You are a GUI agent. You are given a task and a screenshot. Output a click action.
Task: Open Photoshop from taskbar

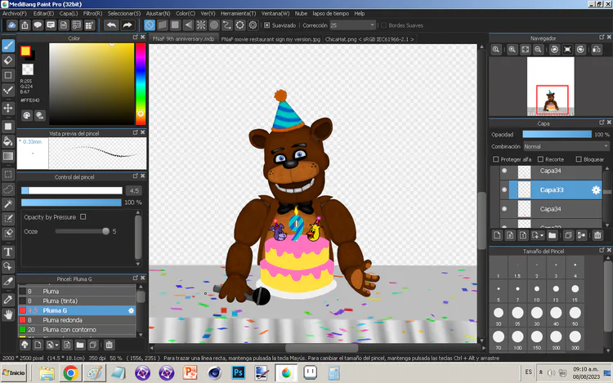tap(238, 373)
